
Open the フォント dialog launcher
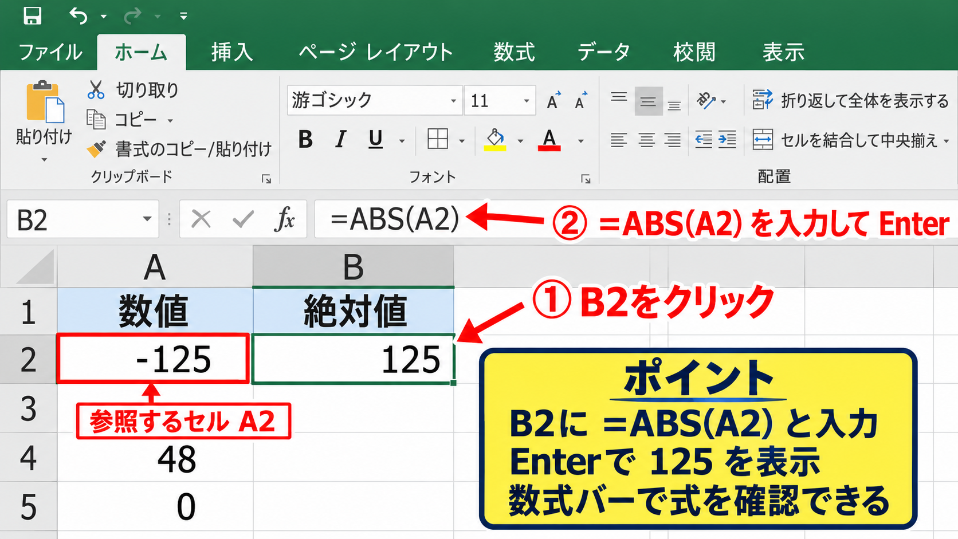click(x=586, y=179)
